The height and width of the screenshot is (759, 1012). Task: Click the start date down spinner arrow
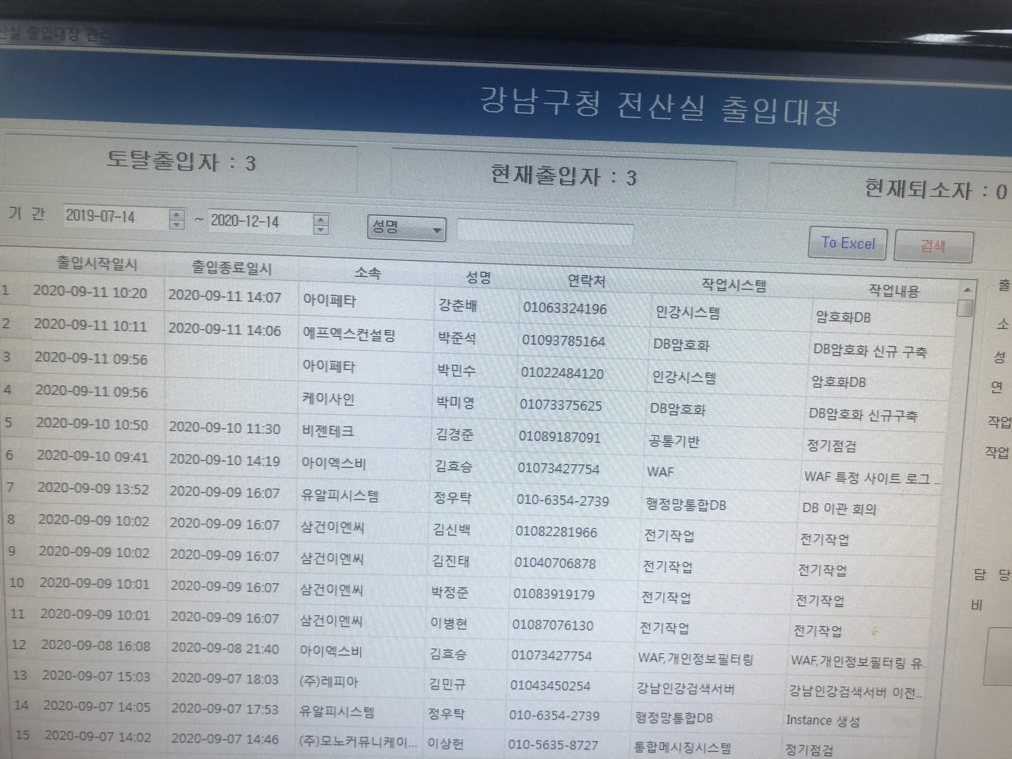(x=177, y=224)
